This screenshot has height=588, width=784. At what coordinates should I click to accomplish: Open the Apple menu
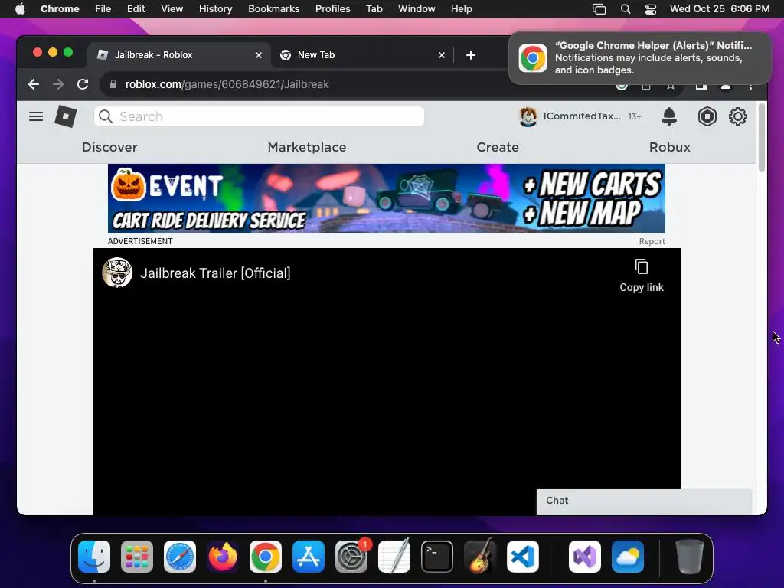point(20,9)
